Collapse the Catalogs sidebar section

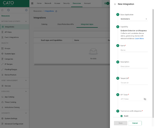click(26, 91)
